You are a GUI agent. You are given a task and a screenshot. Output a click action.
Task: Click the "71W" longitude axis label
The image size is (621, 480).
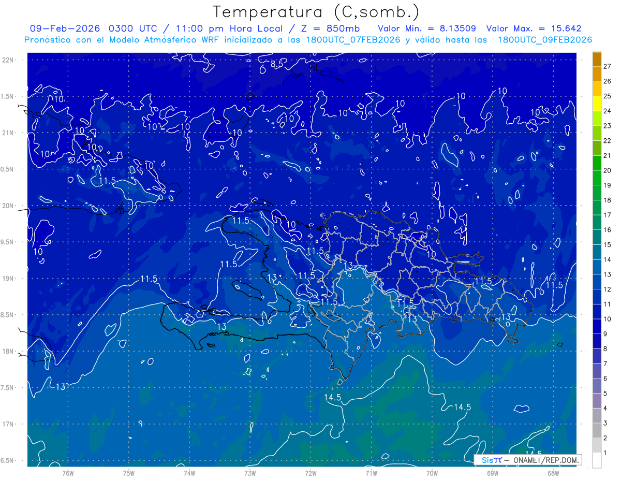(371, 472)
